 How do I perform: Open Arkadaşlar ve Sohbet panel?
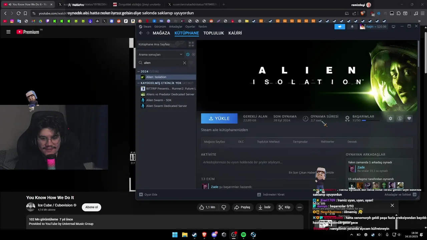coord(400,194)
